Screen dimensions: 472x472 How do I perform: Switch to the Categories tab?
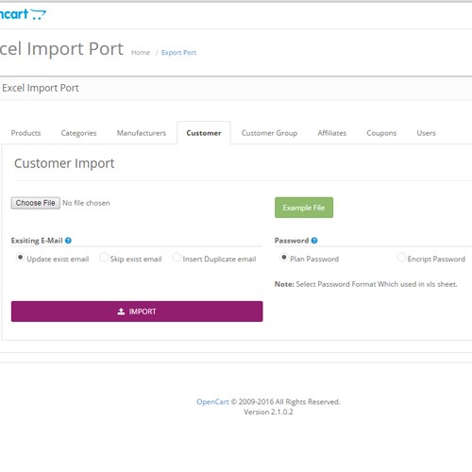[x=78, y=133]
